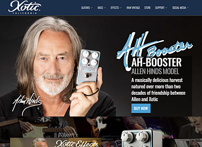Expand the Social Media dropdown chevron
202x147 pixels.
point(188,8)
